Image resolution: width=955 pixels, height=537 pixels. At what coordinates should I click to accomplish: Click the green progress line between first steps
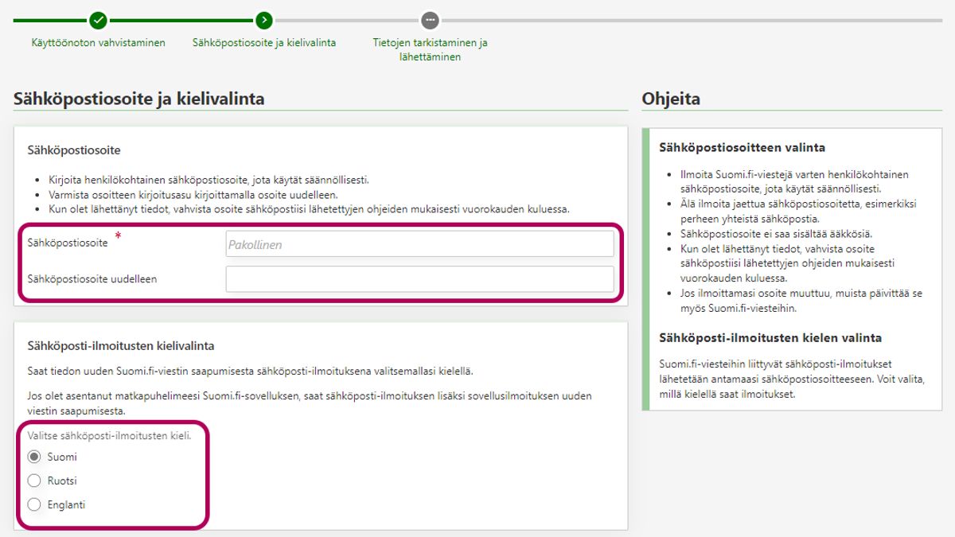pyautogui.click(x=181, y=20)
